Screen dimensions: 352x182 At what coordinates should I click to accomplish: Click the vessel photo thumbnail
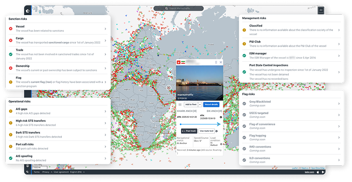click(x=199, y=83)
